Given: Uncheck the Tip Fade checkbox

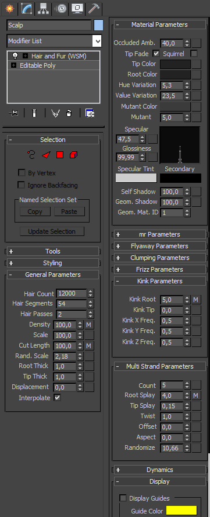Looking at the screenshot, I should (156, 53).
